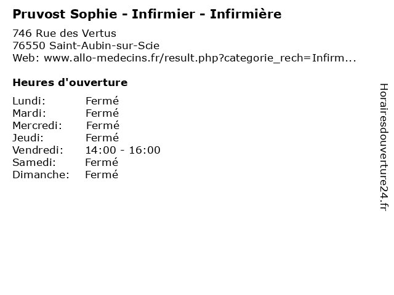Click the Mardi day label
The width and height of the screenshot is (394, 295).
(x=29, y=113)
